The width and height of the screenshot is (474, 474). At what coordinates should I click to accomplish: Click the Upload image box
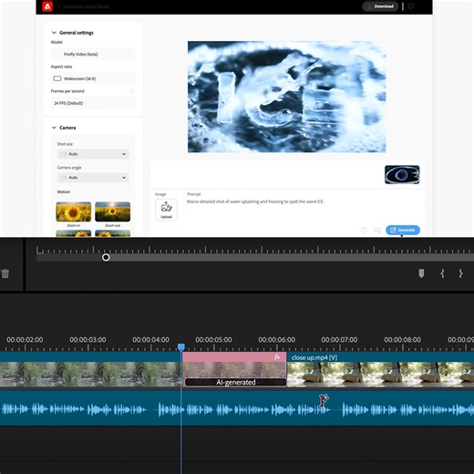[x=166, y=210]
